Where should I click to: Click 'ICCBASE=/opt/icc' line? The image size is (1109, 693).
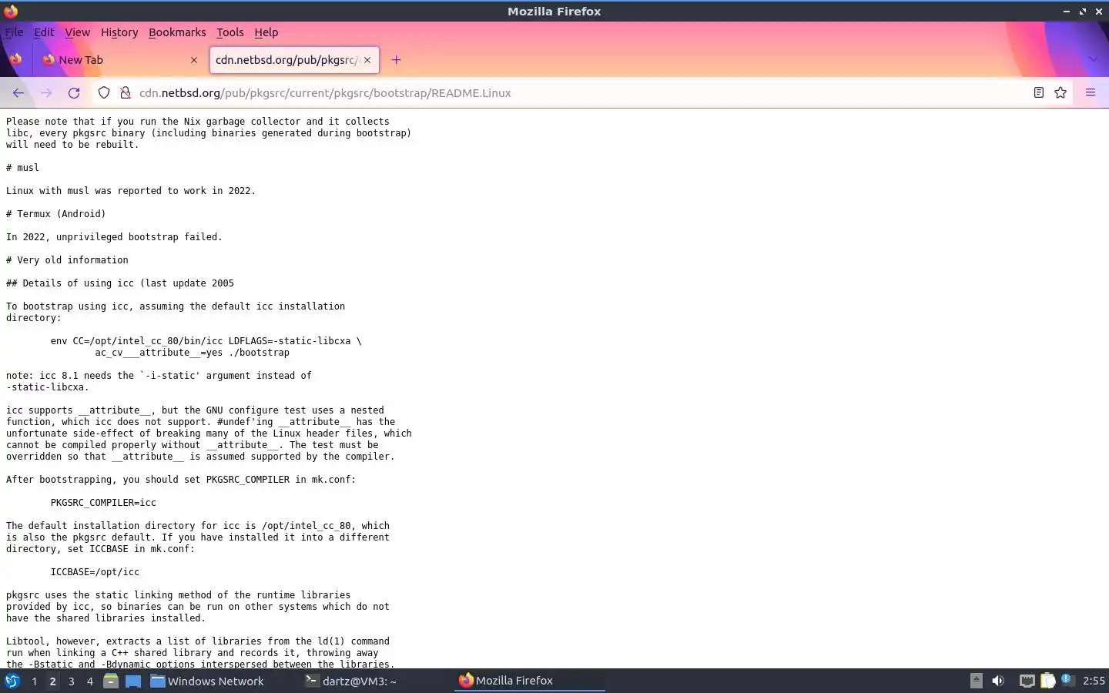95,572
